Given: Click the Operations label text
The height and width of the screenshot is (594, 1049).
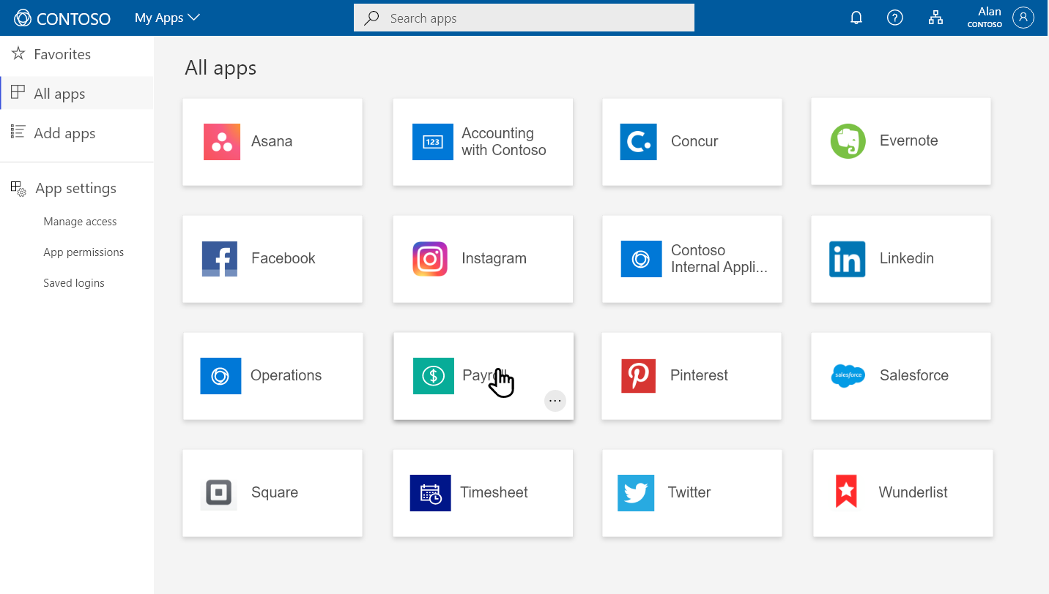Looking at the screenshot, I should [x=286, y=376].
